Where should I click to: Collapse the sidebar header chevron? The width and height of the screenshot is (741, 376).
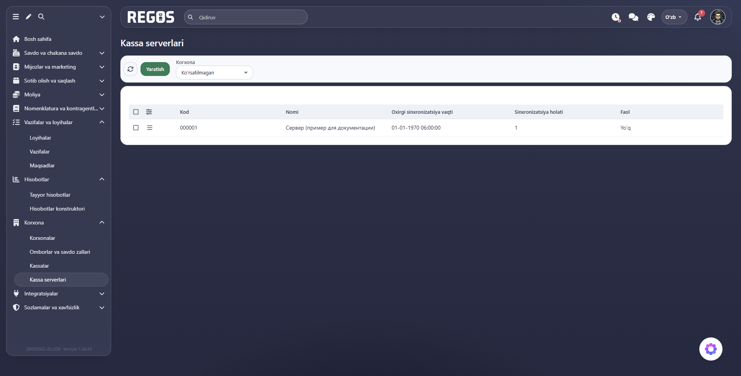tap(102, 17)
